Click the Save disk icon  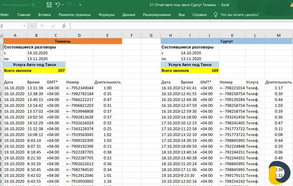pos(49,5)
